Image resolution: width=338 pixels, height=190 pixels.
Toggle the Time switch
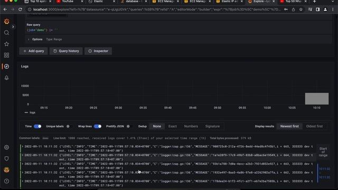pos(37,127)
